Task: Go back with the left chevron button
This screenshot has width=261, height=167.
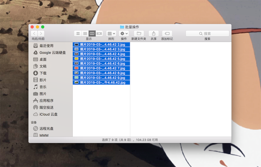Action: [x=34, y=34]
